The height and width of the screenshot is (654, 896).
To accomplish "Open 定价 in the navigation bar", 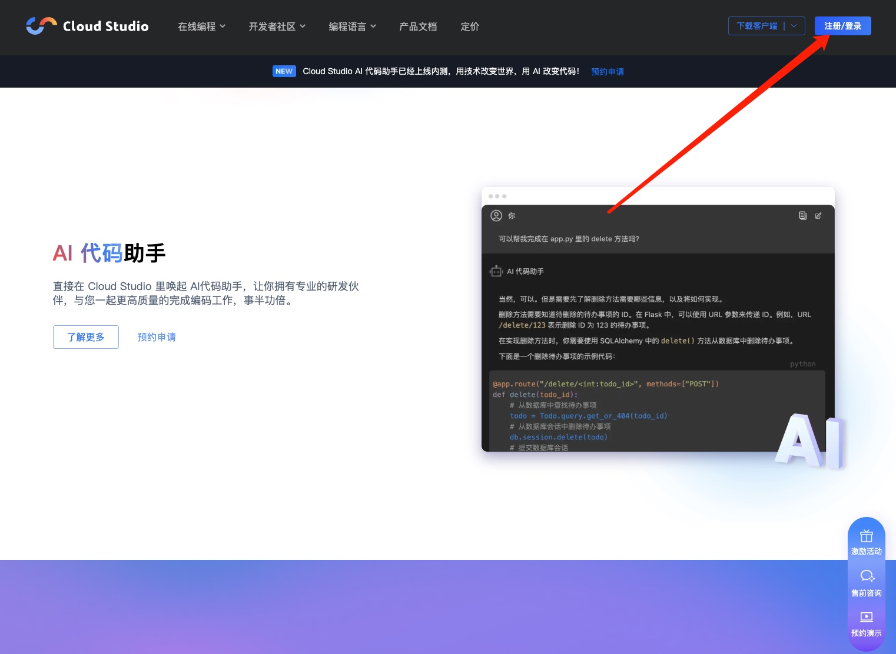I will tap(470, 26).
